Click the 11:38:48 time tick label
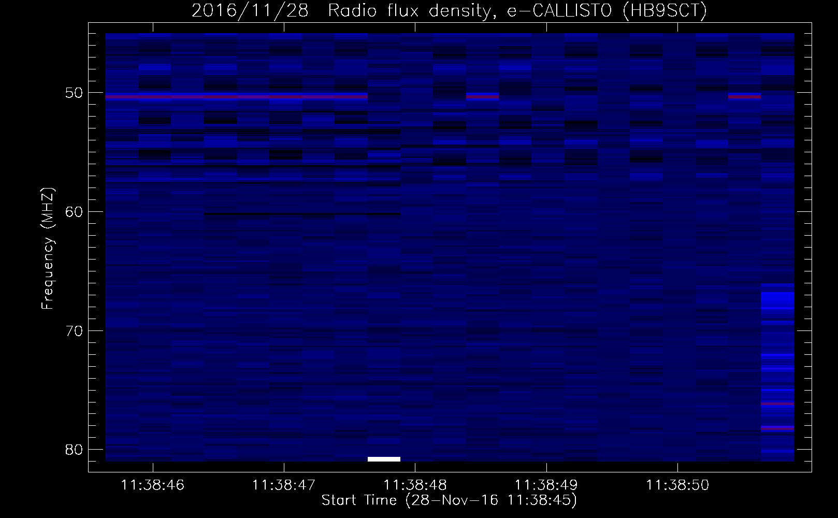Screen dimensions: 838x518 tap(415, 485)
